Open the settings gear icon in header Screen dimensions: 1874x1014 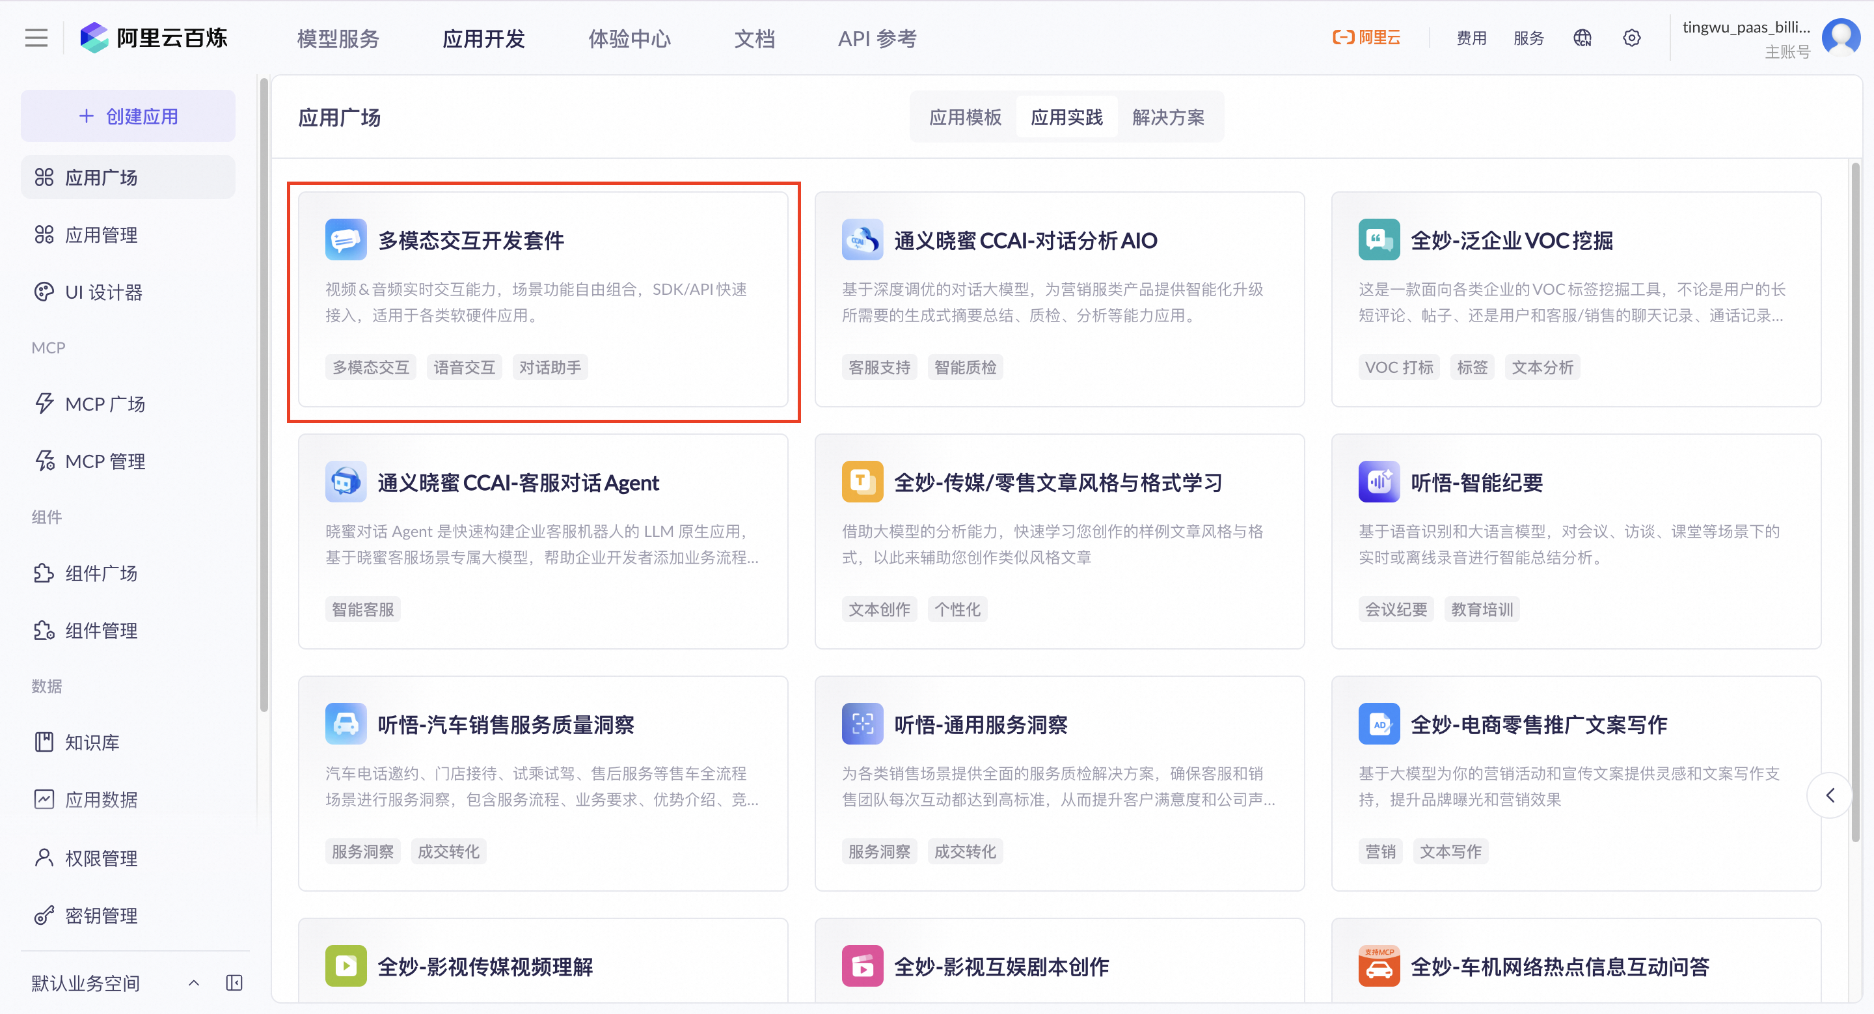[1632, 38]
